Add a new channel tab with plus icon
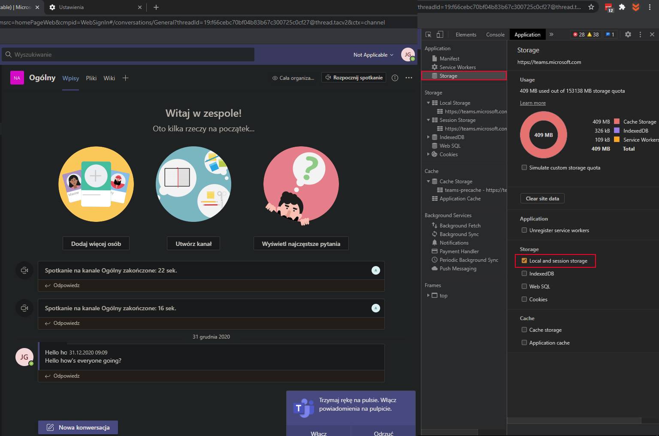This screenshot has width=659, height=436. (x=125, y=78)
